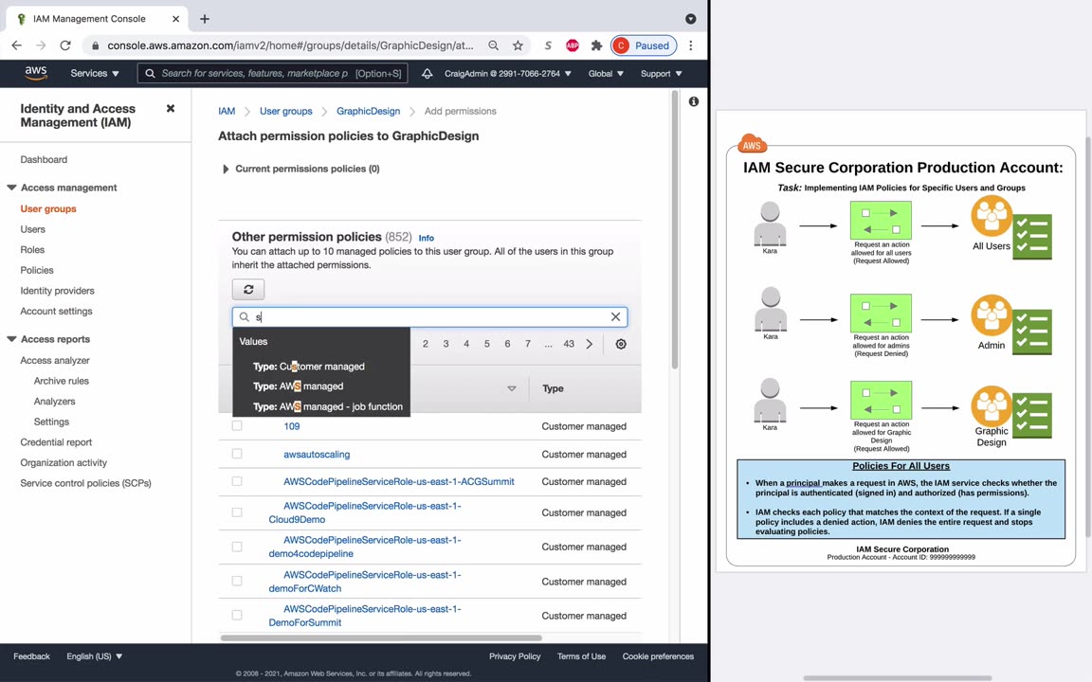
Task: Open the extensions puzzle icon
Action: [x=596, y=45]
